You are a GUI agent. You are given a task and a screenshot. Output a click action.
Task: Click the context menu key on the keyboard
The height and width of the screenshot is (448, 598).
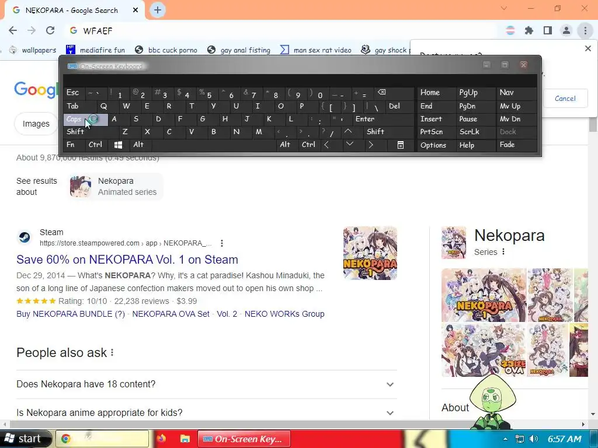coord(401,145)
